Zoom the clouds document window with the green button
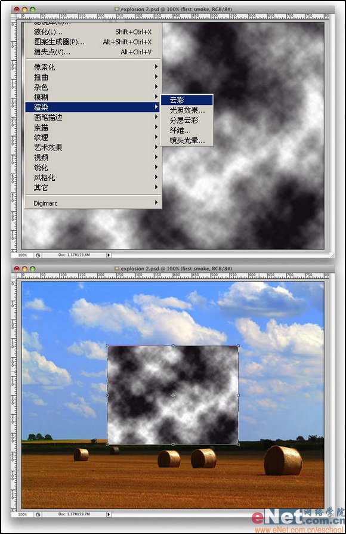 click(x=32, y=10)
